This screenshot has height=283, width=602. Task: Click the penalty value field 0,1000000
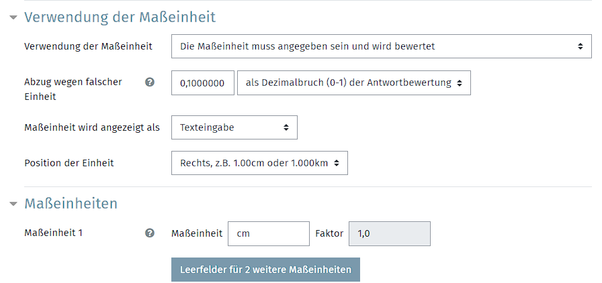click(x=203, y=83)
